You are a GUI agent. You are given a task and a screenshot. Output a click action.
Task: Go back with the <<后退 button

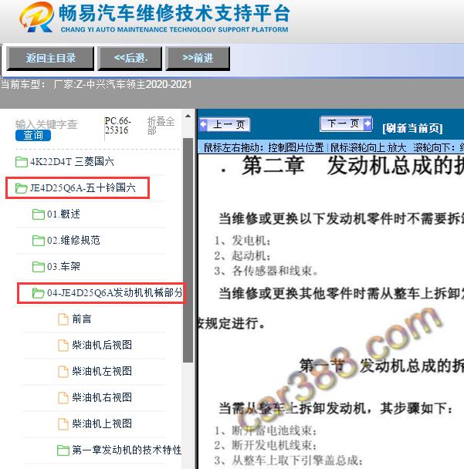[130, 59]
